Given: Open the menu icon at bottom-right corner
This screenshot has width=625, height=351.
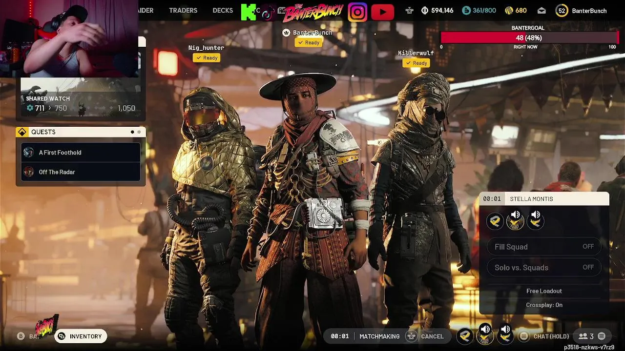Looking at the screenshot, I should click(602, 336).
